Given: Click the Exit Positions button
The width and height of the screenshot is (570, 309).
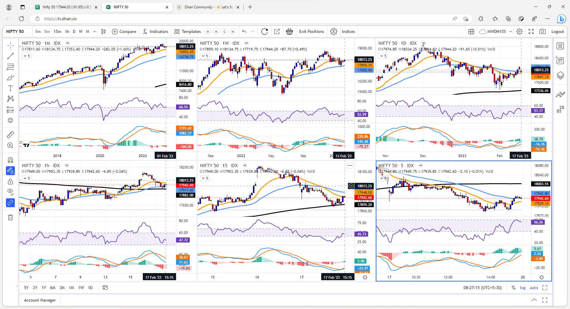Looking at the screenshot, I should pyautogui.click(x=311, y=31).
